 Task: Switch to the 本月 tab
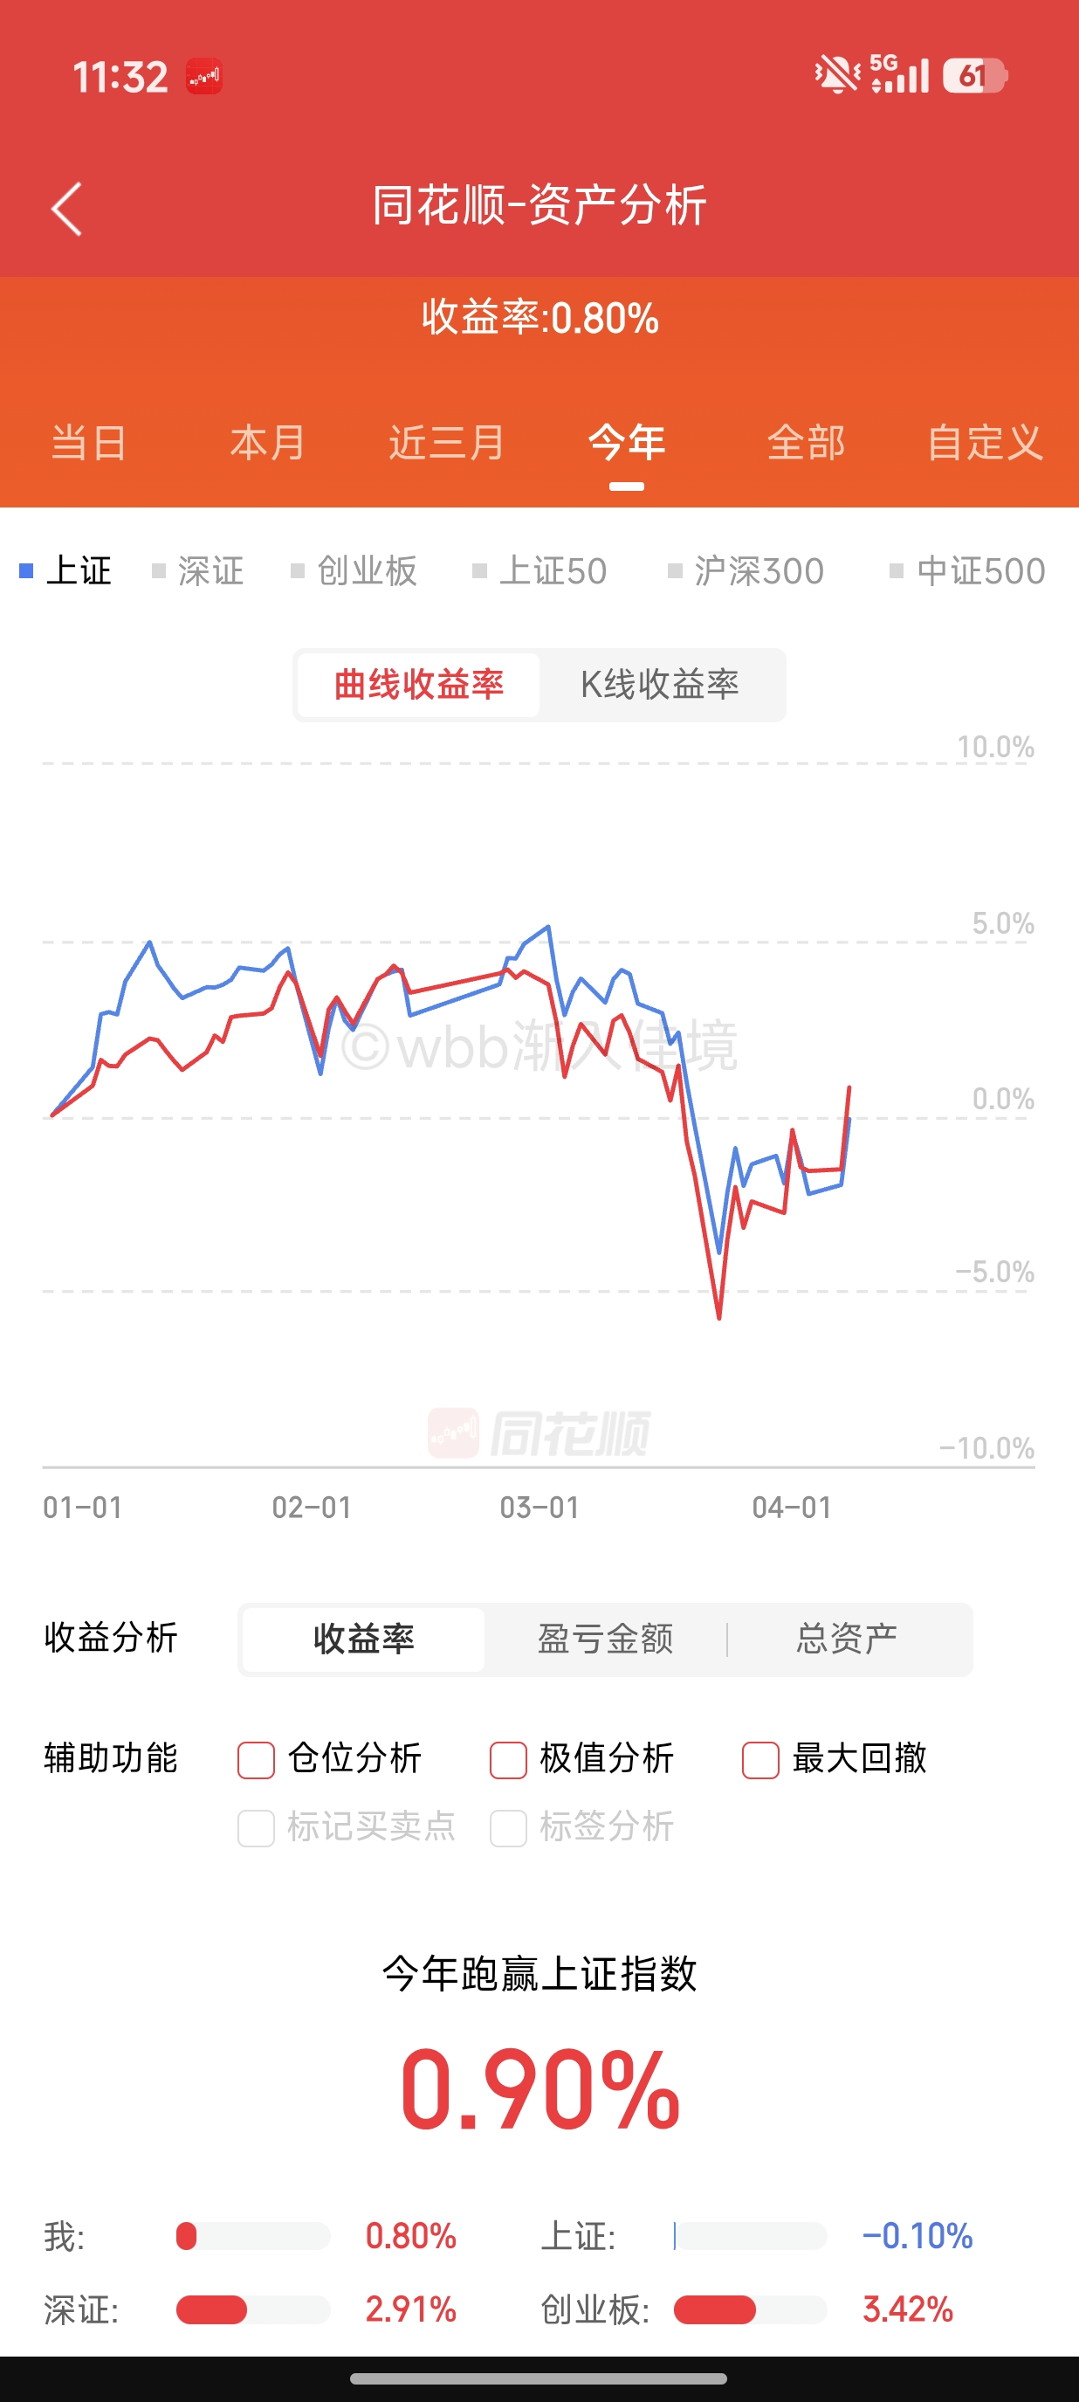267,443
